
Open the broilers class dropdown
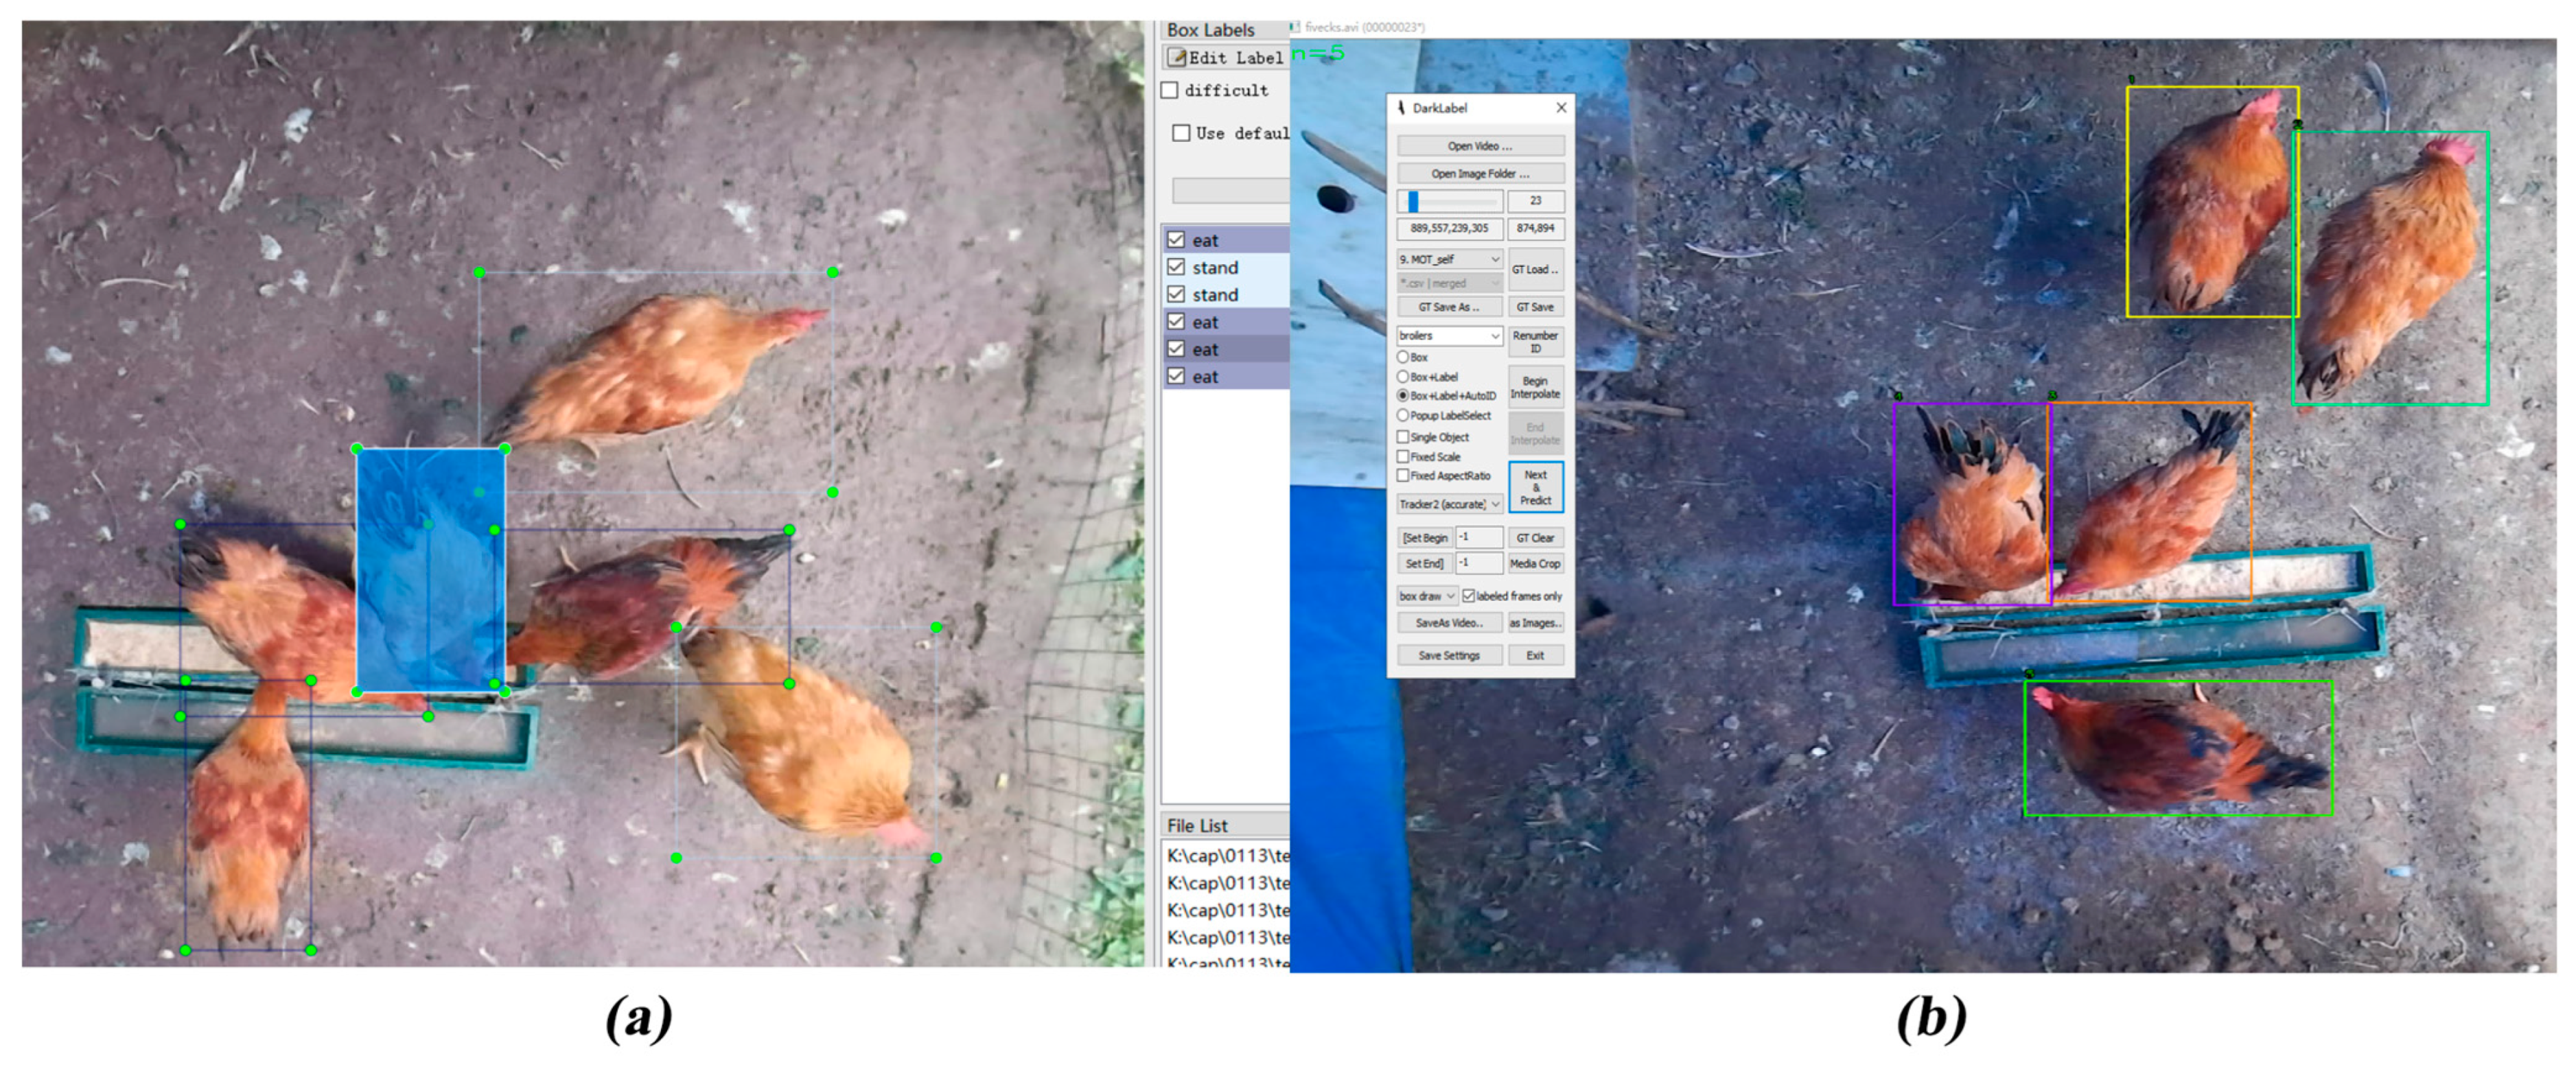coord(1449,336)
